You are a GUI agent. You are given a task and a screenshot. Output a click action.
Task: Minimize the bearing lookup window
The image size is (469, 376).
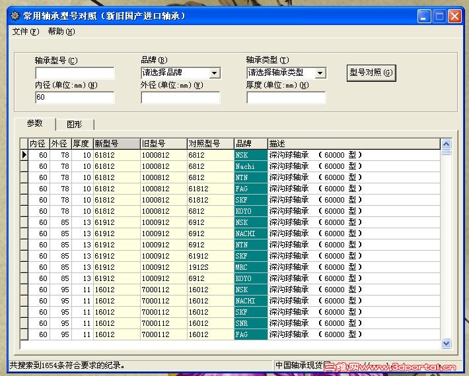[x=423, y=16]
